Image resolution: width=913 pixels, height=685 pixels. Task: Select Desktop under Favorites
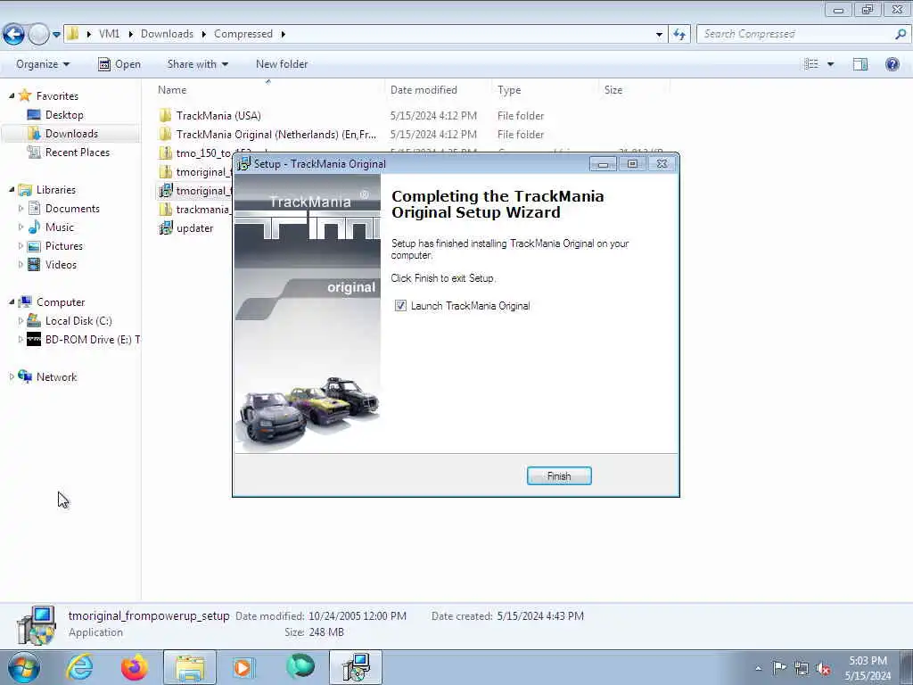point(64,115)
